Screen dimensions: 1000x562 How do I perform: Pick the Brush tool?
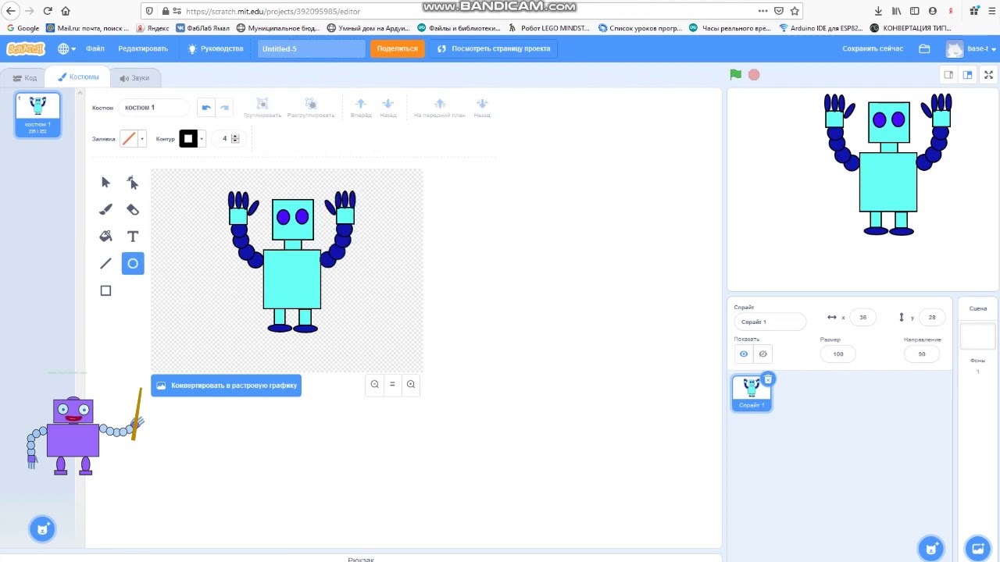pos(105,209)
